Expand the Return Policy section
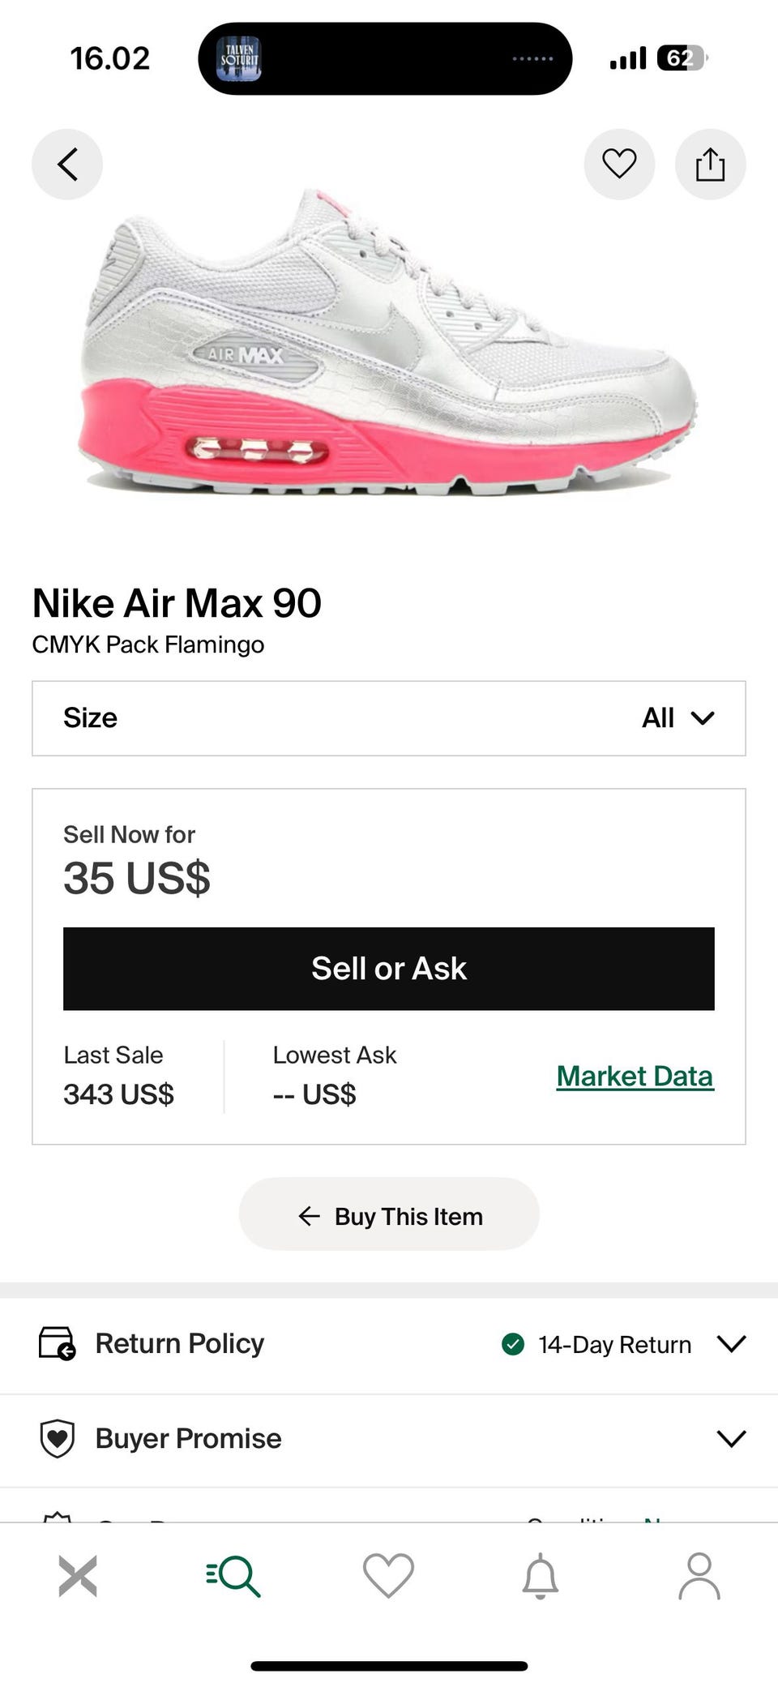The image size is (778, 1687). (731, 1344)
